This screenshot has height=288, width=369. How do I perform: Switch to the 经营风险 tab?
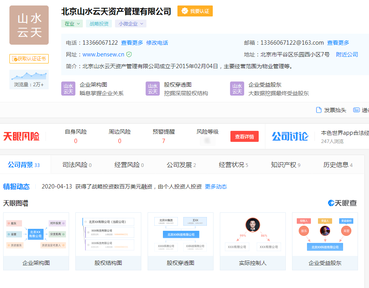[129, 165]
